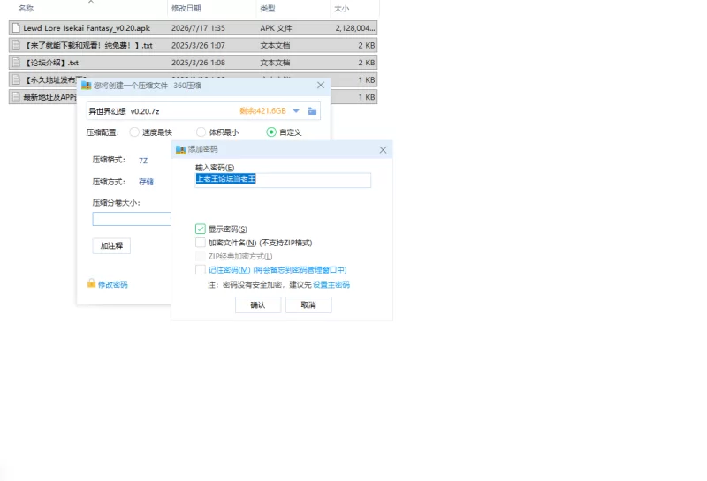The width and height of the screenshot is (707, 481).
Task: Enable 记住密码(M) checkbox
Action: click(x=201, y=269)
